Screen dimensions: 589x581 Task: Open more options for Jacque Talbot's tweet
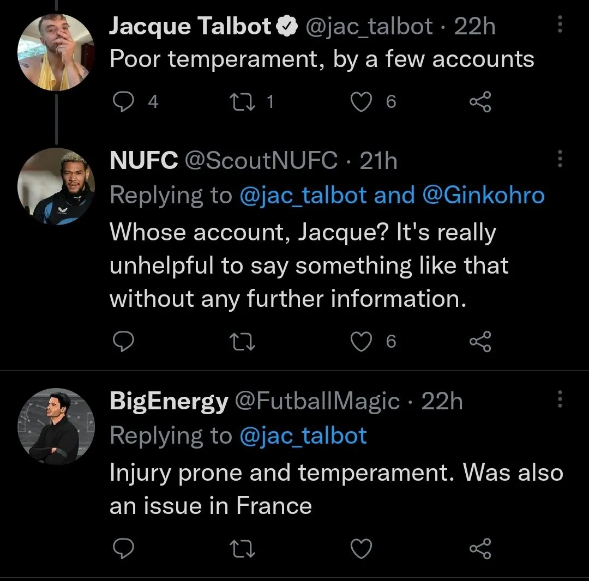tap(560, 26)
